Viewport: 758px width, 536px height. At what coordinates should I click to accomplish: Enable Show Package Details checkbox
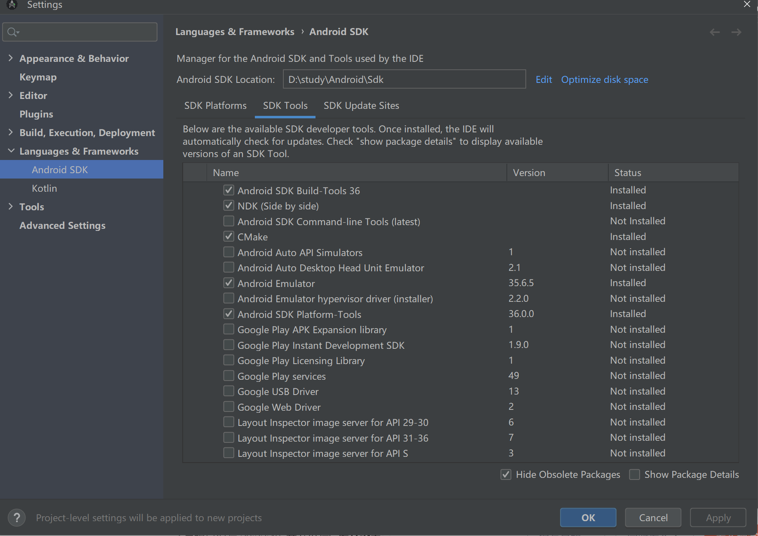634,475
